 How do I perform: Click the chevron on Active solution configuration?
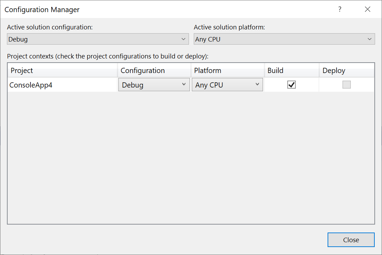[x=184, y=39]
